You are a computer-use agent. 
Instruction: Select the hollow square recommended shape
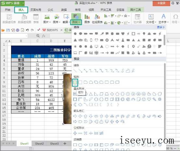(133, 34)
